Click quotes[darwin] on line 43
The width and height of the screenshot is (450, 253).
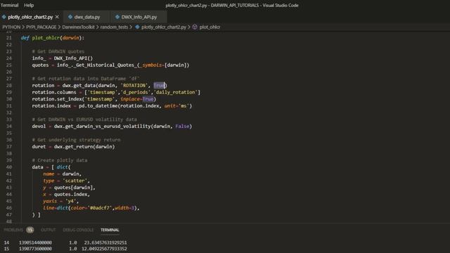click(73, 188)
